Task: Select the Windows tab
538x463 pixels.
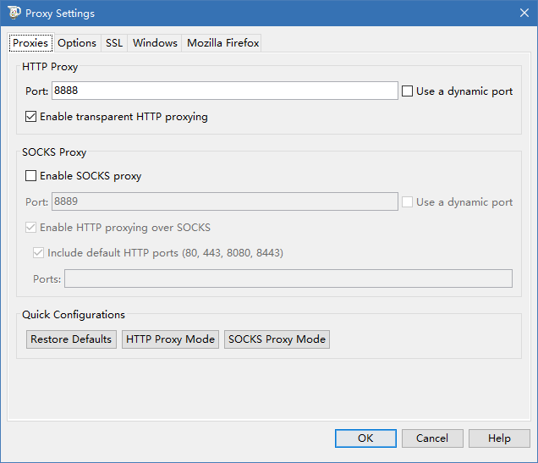Action: 155,43
